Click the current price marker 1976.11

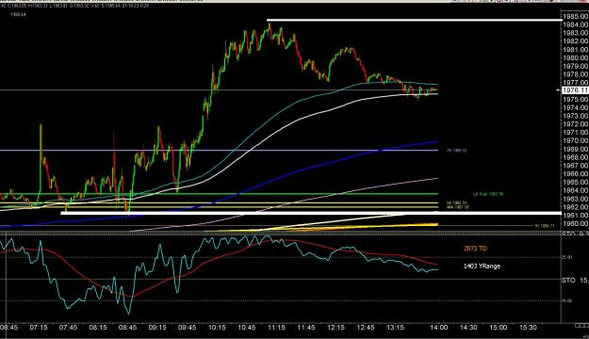[x=575, y=90]
